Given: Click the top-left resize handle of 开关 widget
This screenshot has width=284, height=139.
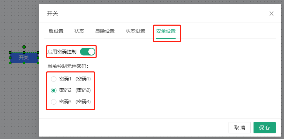Looking at the screenshot, I should 10,52.
